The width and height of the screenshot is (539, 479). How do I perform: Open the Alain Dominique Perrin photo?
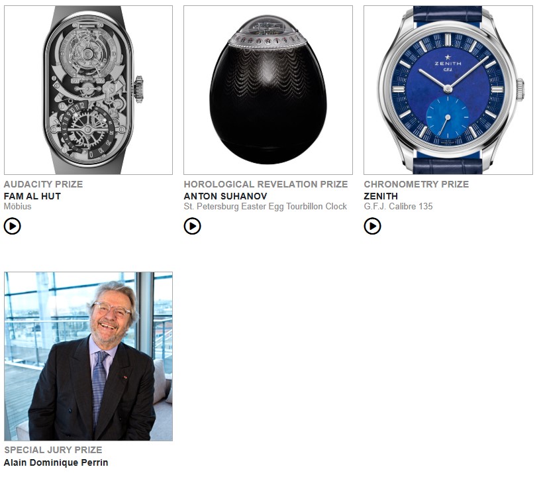click(x=88, y=356)
